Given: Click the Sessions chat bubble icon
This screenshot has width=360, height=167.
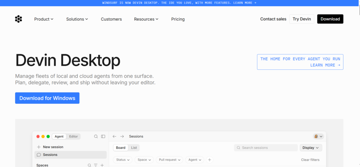Looking at the screenshot, I should tap(39, 155).
